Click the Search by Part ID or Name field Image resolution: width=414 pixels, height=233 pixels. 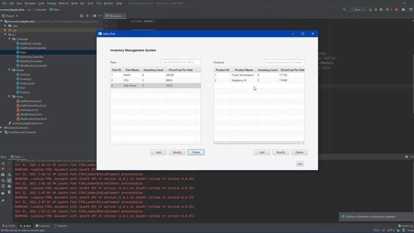pos(181,62)
